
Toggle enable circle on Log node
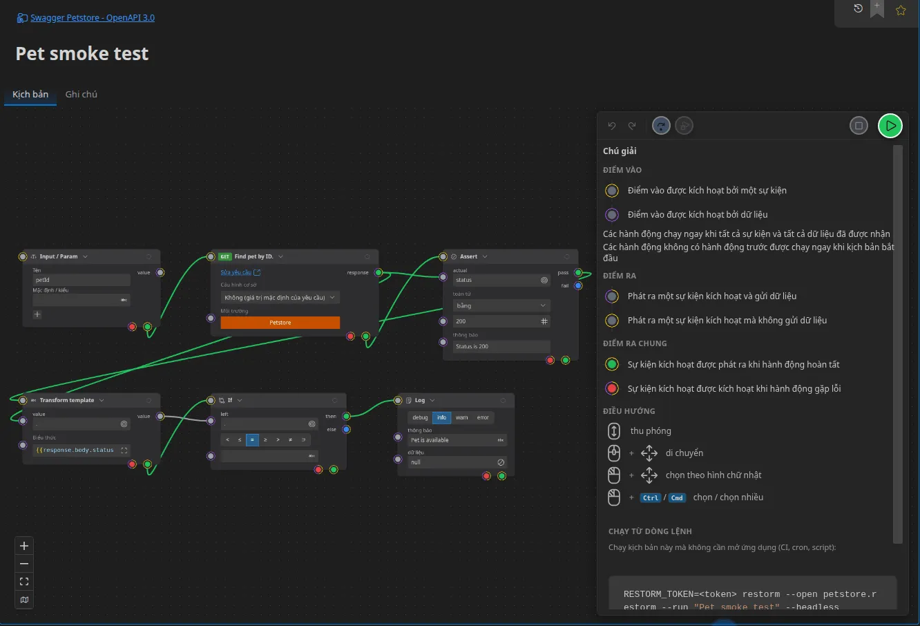coord(503,400)
